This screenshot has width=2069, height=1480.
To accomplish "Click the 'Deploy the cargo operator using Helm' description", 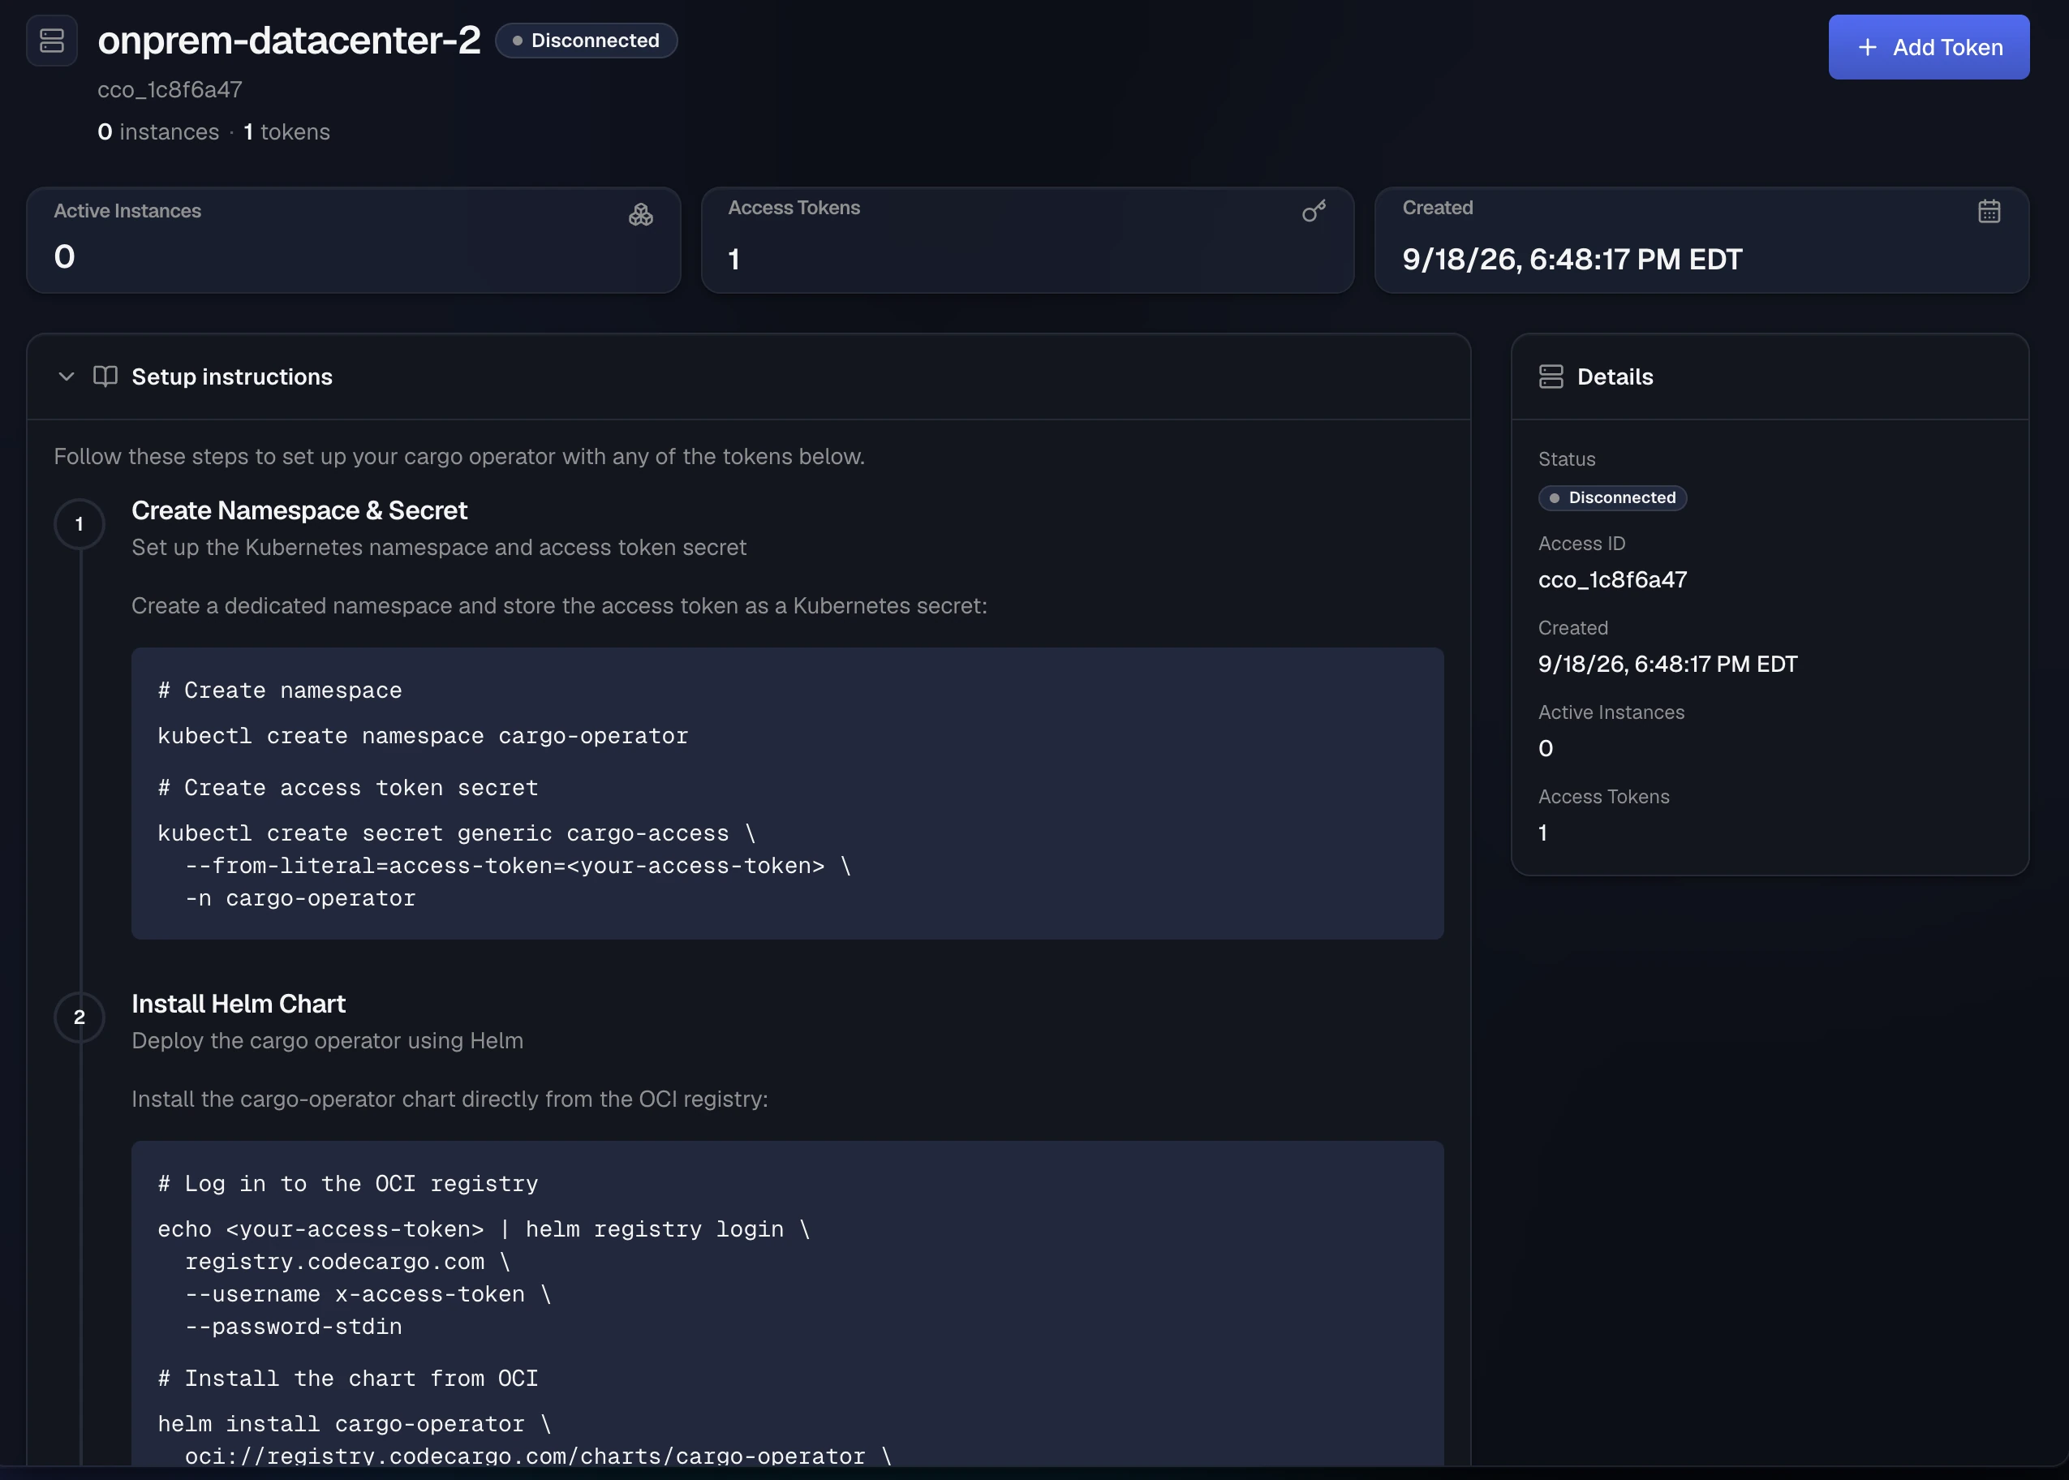I will [x=327, y=1041].
